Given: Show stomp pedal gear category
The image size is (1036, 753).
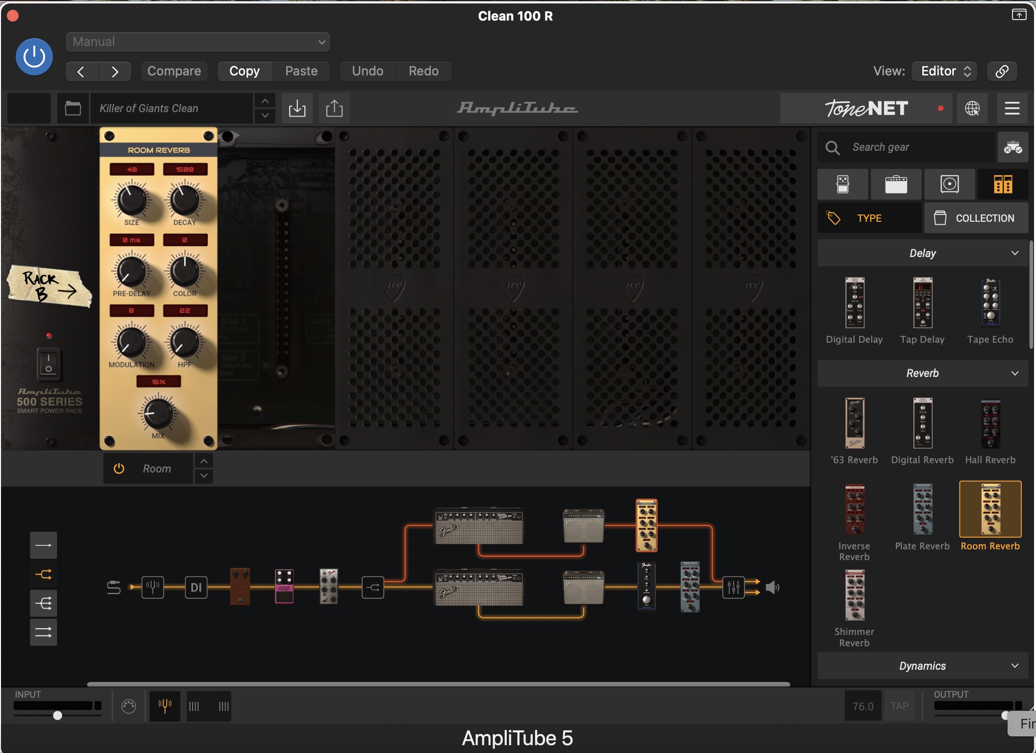Looking at the screenshot, I should [842, 185].
